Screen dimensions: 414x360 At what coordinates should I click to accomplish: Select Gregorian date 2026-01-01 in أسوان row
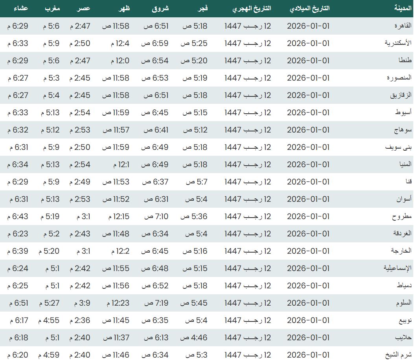pos(308,199)
